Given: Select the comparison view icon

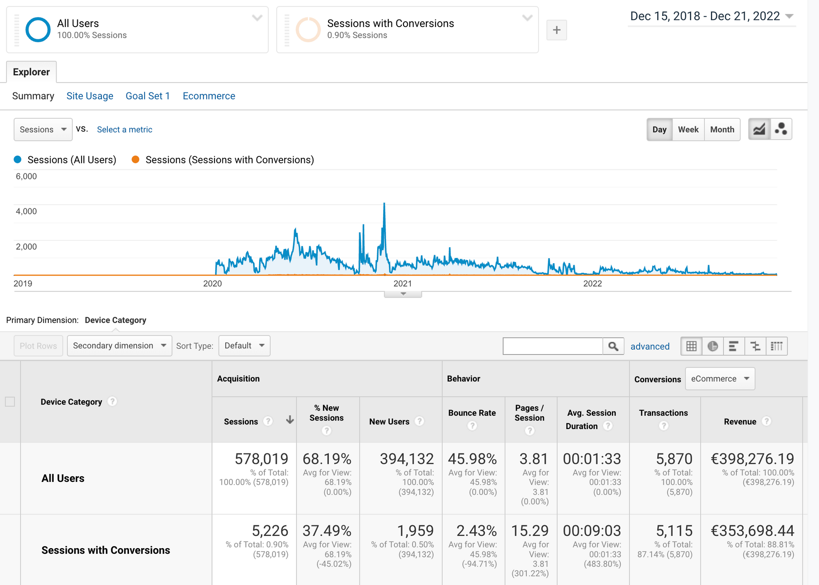Looking at the screenshot, I should [x=755, y=346].
